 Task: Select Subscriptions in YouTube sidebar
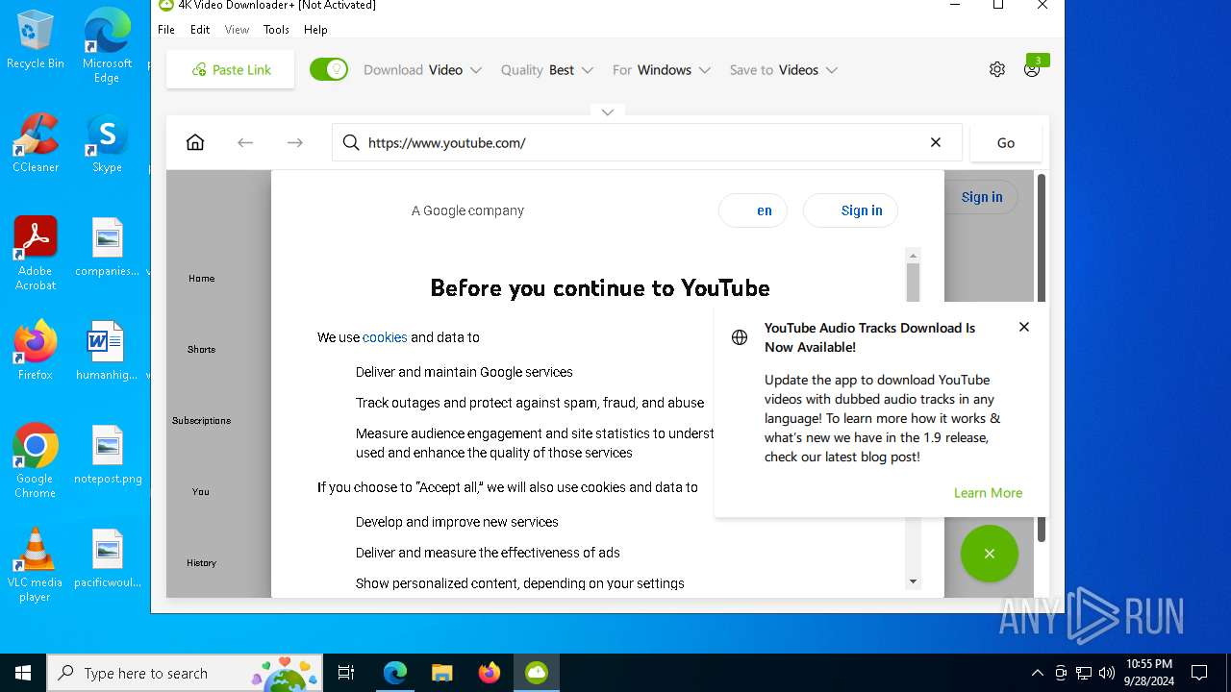coord(201,421)
